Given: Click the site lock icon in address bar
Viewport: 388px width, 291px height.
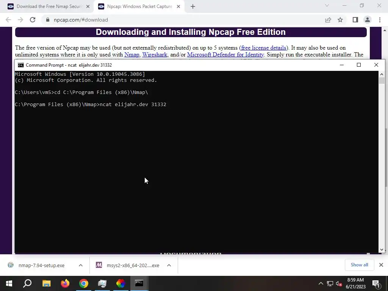Looking at the screenshot, I should 48,20.
